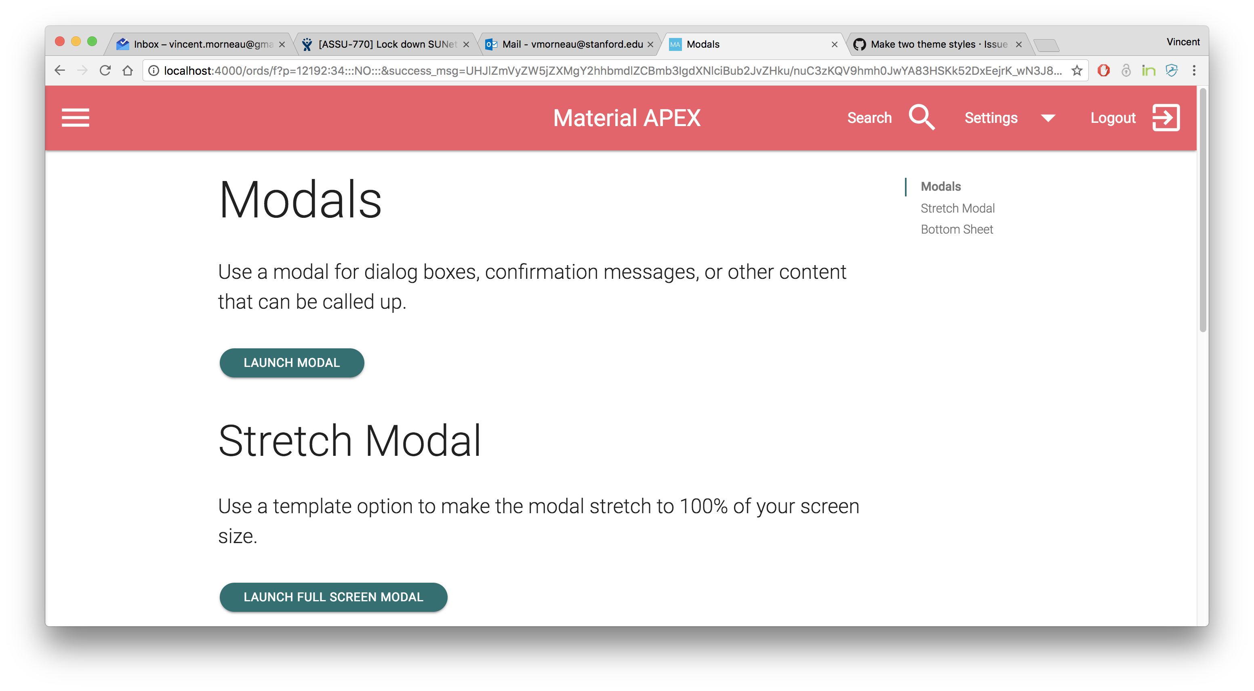
Task: Go to browser home page icon
Action: [x=128, y=71]
